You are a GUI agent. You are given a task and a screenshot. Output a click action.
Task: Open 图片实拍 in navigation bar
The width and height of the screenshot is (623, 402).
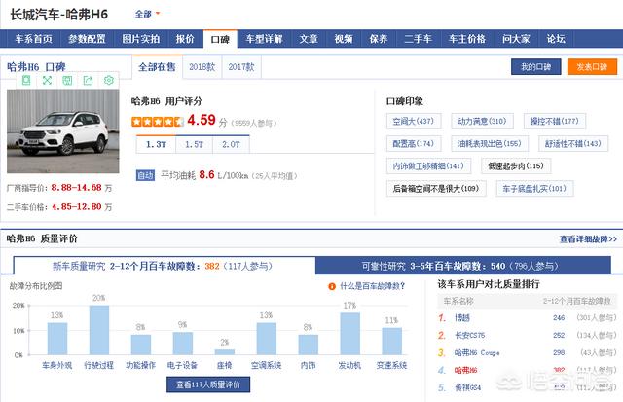(140, 39)
